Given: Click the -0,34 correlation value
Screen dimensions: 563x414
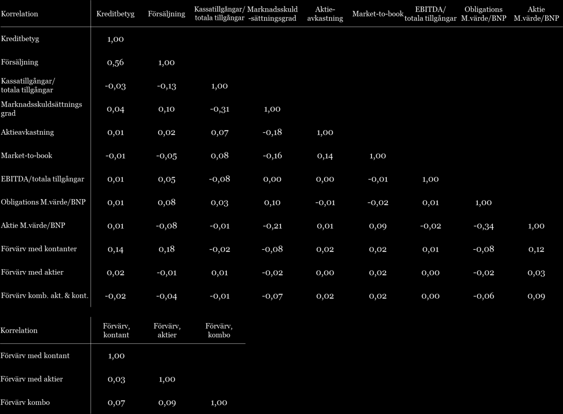Looking at the screenshot, I should point(484,226).
